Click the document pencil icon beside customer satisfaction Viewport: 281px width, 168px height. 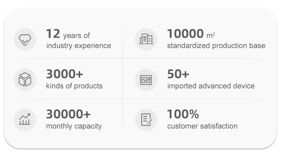pos(146,119)
